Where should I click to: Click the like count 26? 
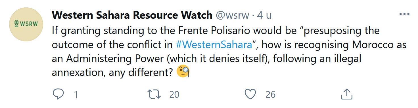click(x=271, y=94)
